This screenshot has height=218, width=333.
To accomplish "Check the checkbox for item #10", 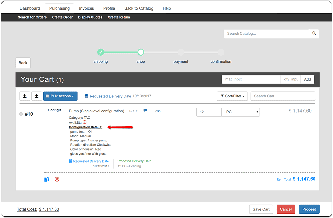I will click(21, 114).
